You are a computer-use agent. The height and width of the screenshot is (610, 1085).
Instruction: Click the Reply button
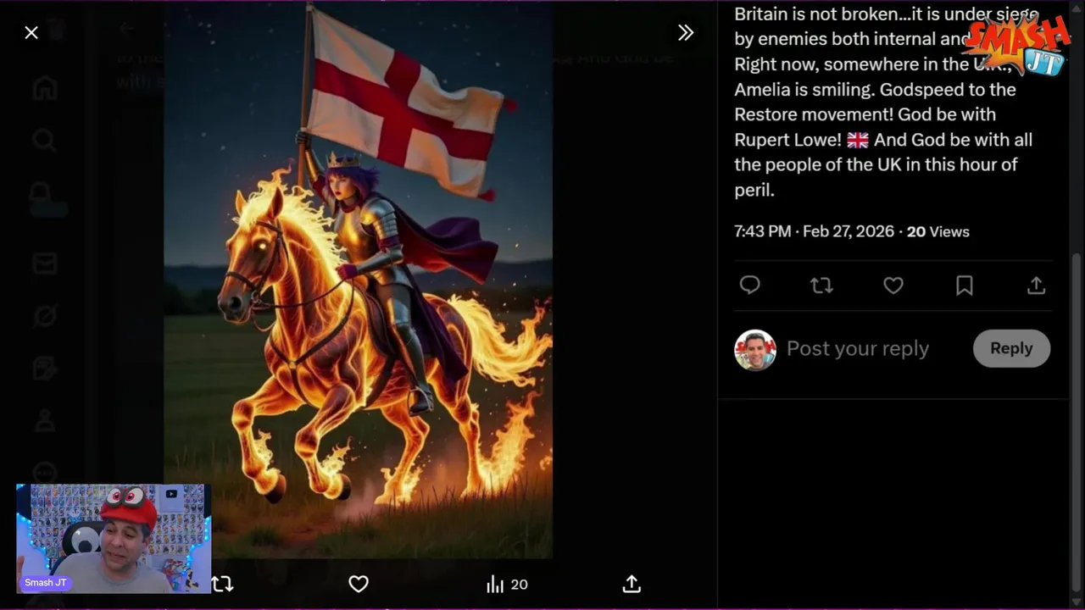[x=1011, y=348]
